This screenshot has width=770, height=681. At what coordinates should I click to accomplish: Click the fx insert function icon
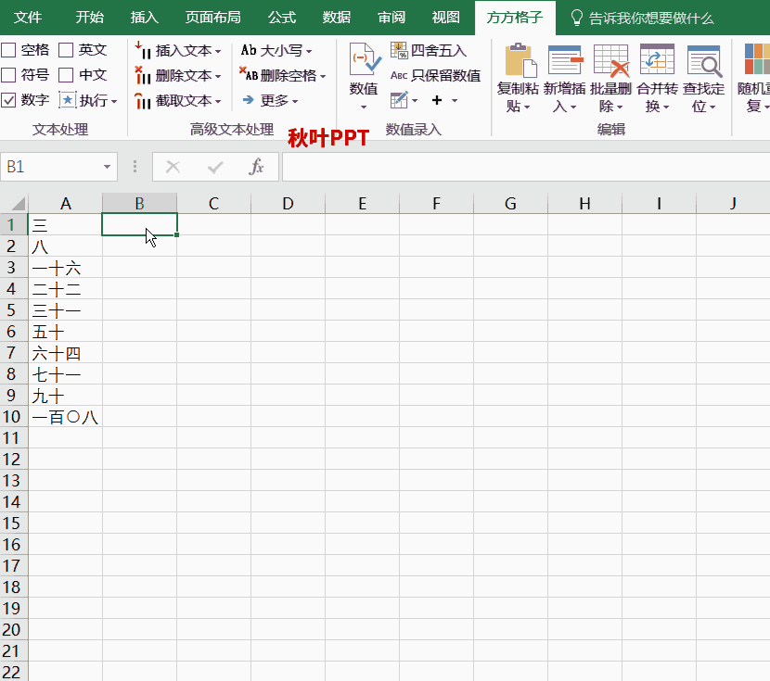coord(256,167)
